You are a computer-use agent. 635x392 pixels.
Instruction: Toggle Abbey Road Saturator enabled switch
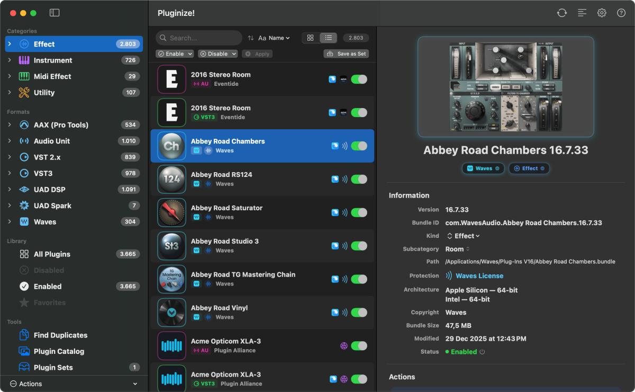pos(359,212)
